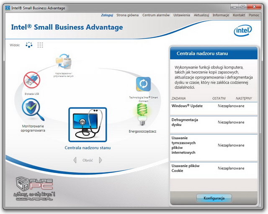Click the Zaloguj login link
This screenshot has width=268, height=214.
click(x=107, y=15)
